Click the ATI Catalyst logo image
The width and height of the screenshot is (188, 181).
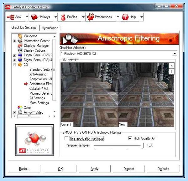[x=34, y=140]
